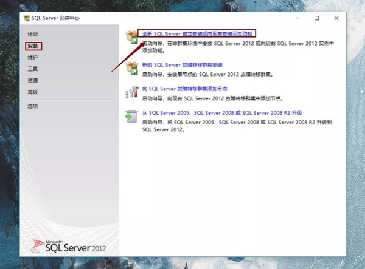This screenshot has height=269, width=365.
Task: Click the SQL Server app icon in title bar
Action: 27,18
